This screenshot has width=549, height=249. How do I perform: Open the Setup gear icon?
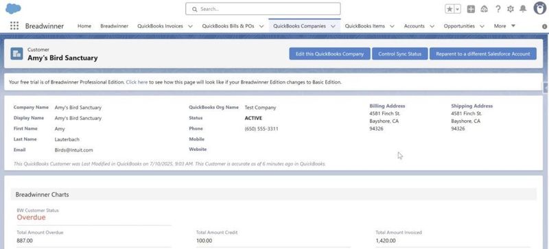coord(510,9)
